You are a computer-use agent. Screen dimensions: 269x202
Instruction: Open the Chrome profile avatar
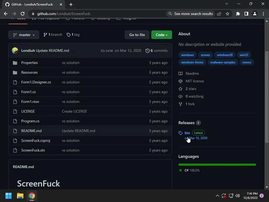tap(255, 14)
